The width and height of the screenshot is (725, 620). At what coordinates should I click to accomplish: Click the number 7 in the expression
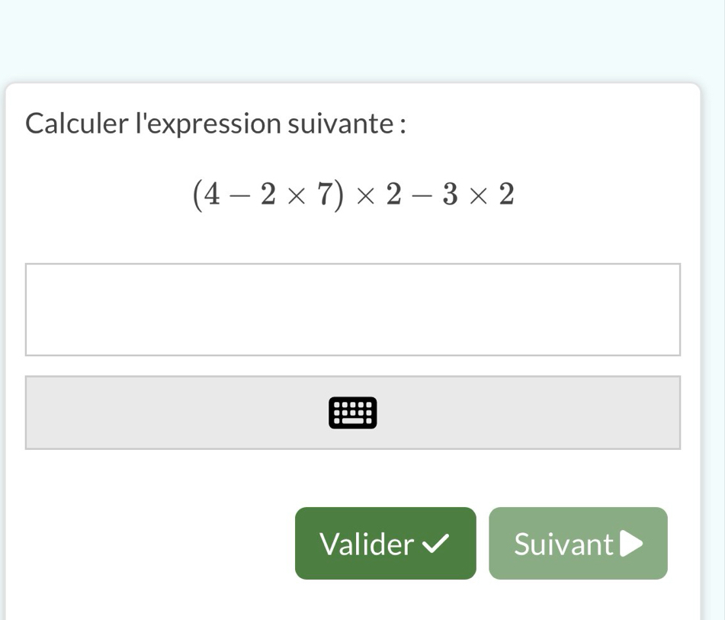click(324, 195)
